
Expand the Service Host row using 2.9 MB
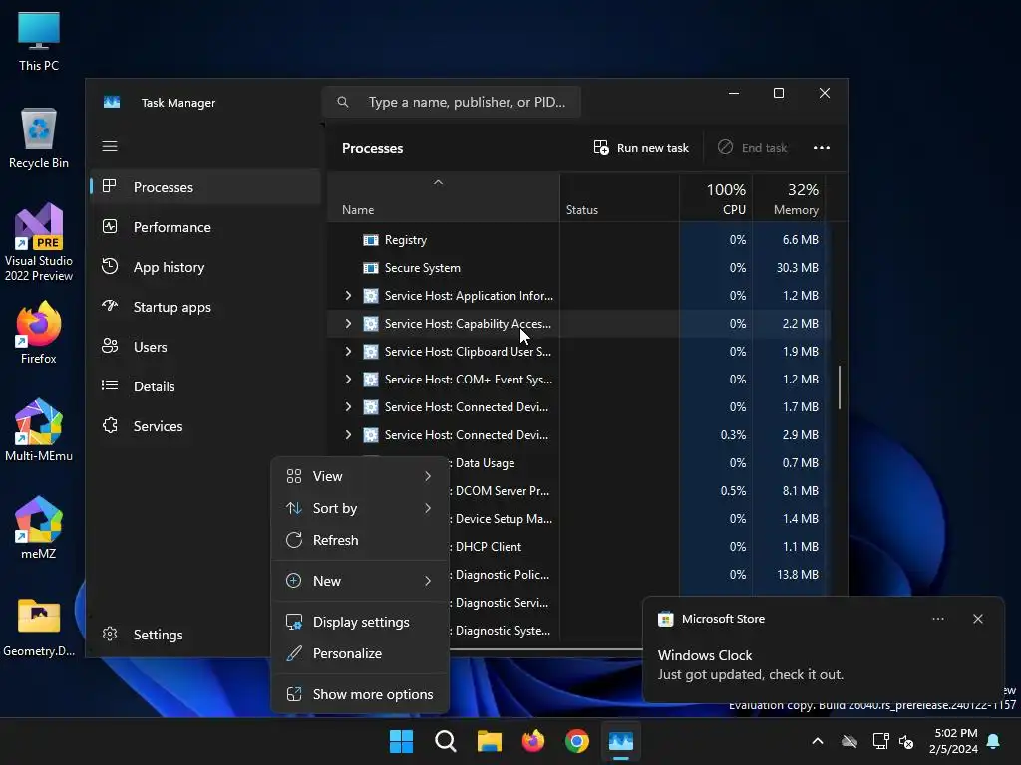point(348,435)
